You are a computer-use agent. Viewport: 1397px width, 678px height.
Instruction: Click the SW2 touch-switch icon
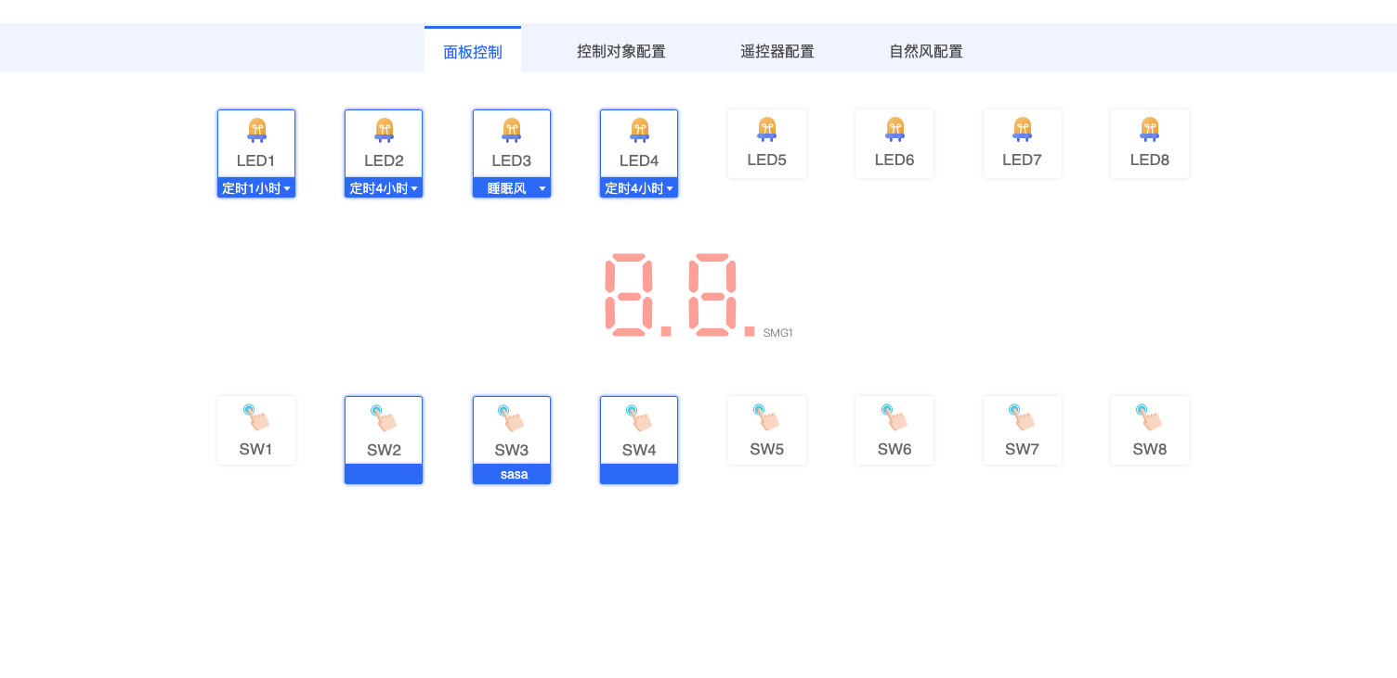pyautogui.click(x=384, y=418)
